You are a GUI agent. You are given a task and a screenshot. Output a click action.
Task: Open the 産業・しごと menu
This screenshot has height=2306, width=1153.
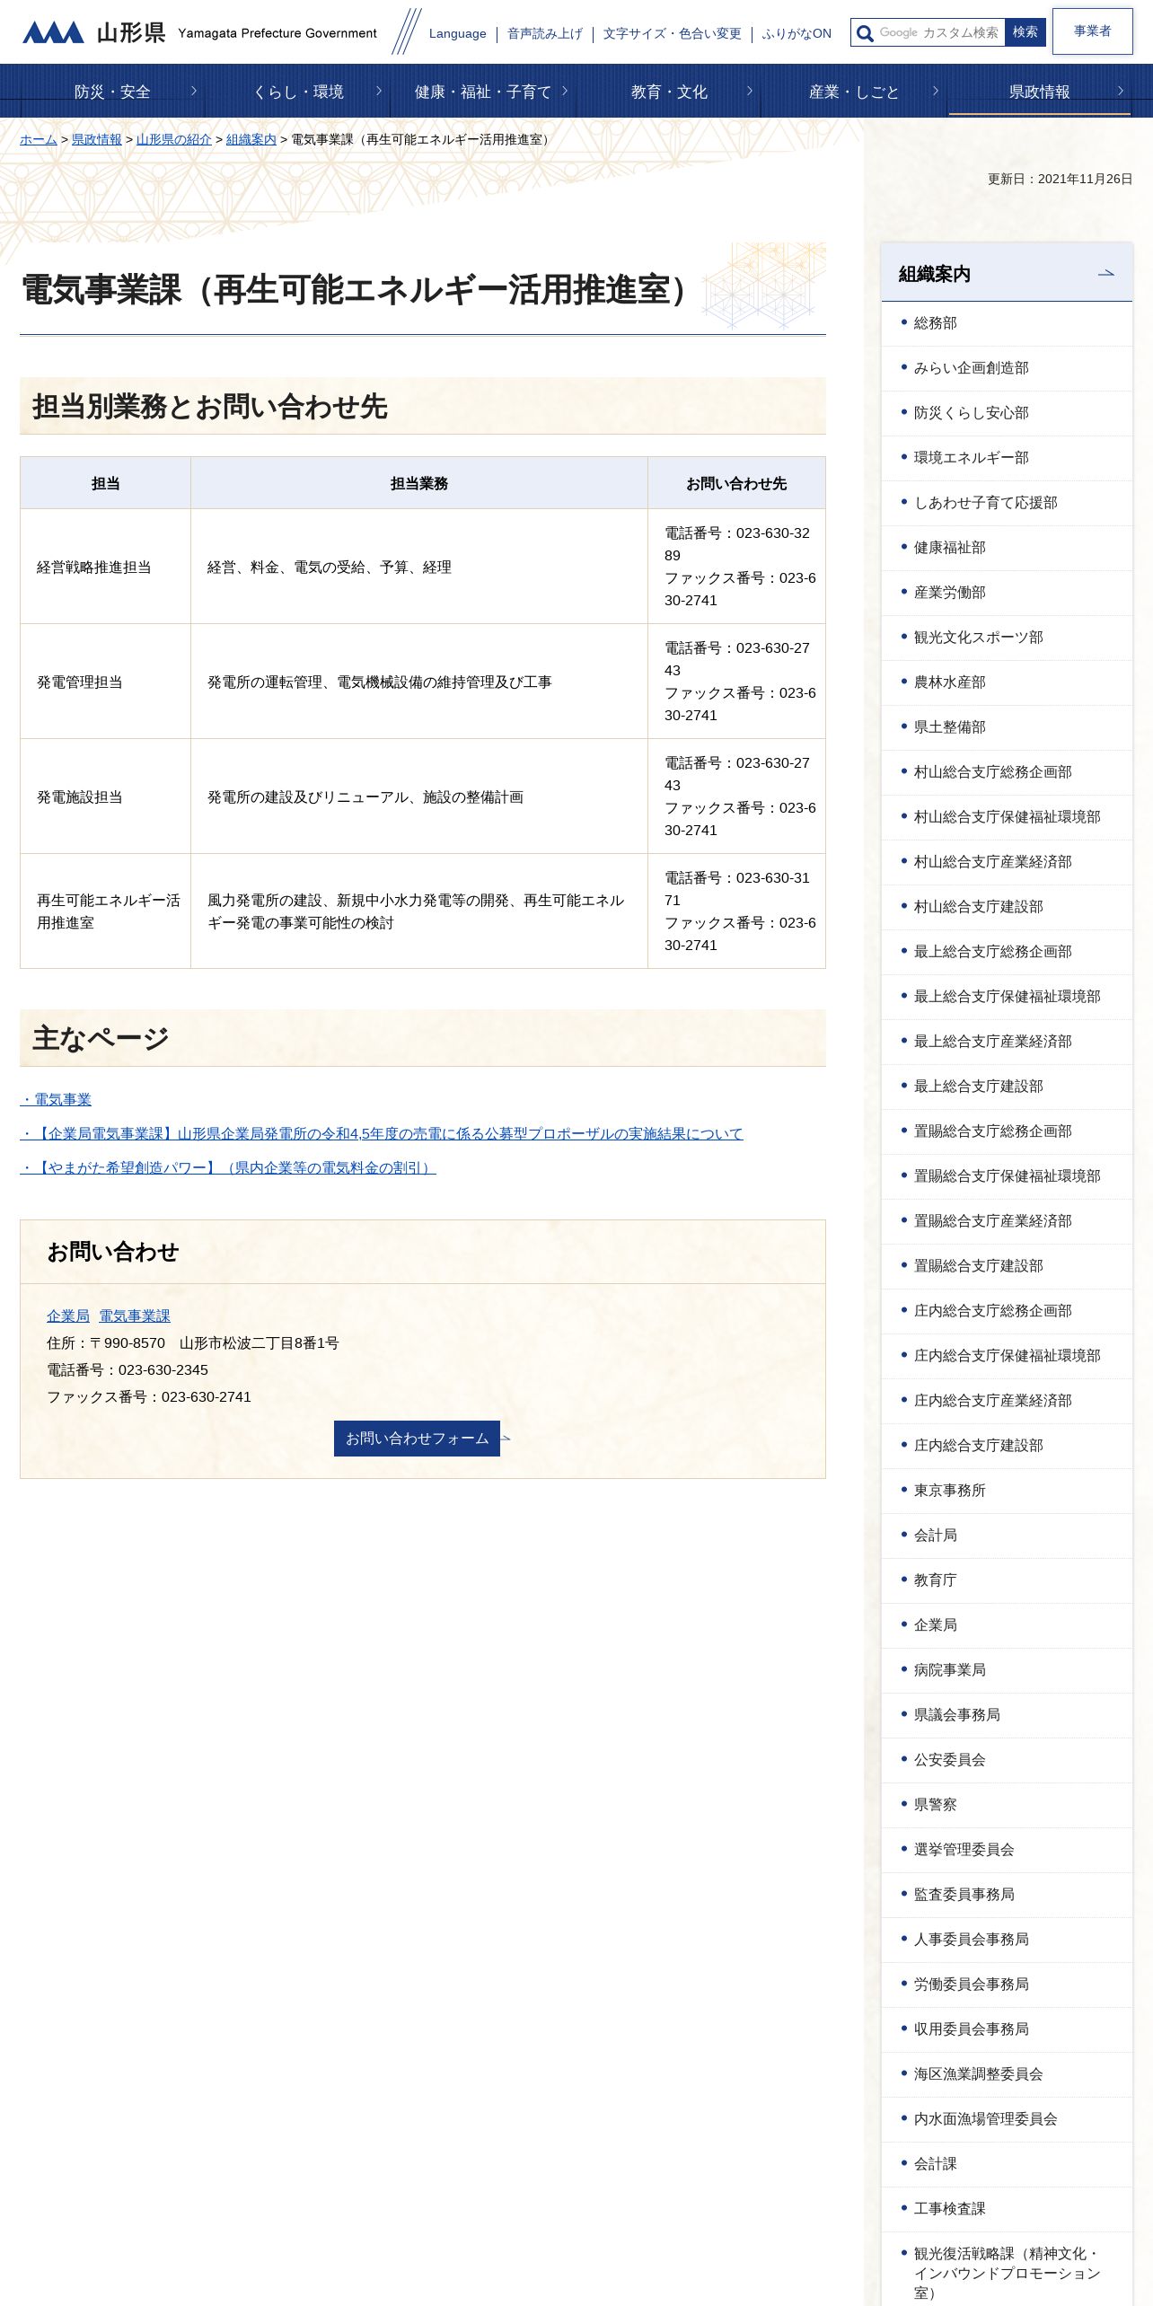(x=854, y=92)
